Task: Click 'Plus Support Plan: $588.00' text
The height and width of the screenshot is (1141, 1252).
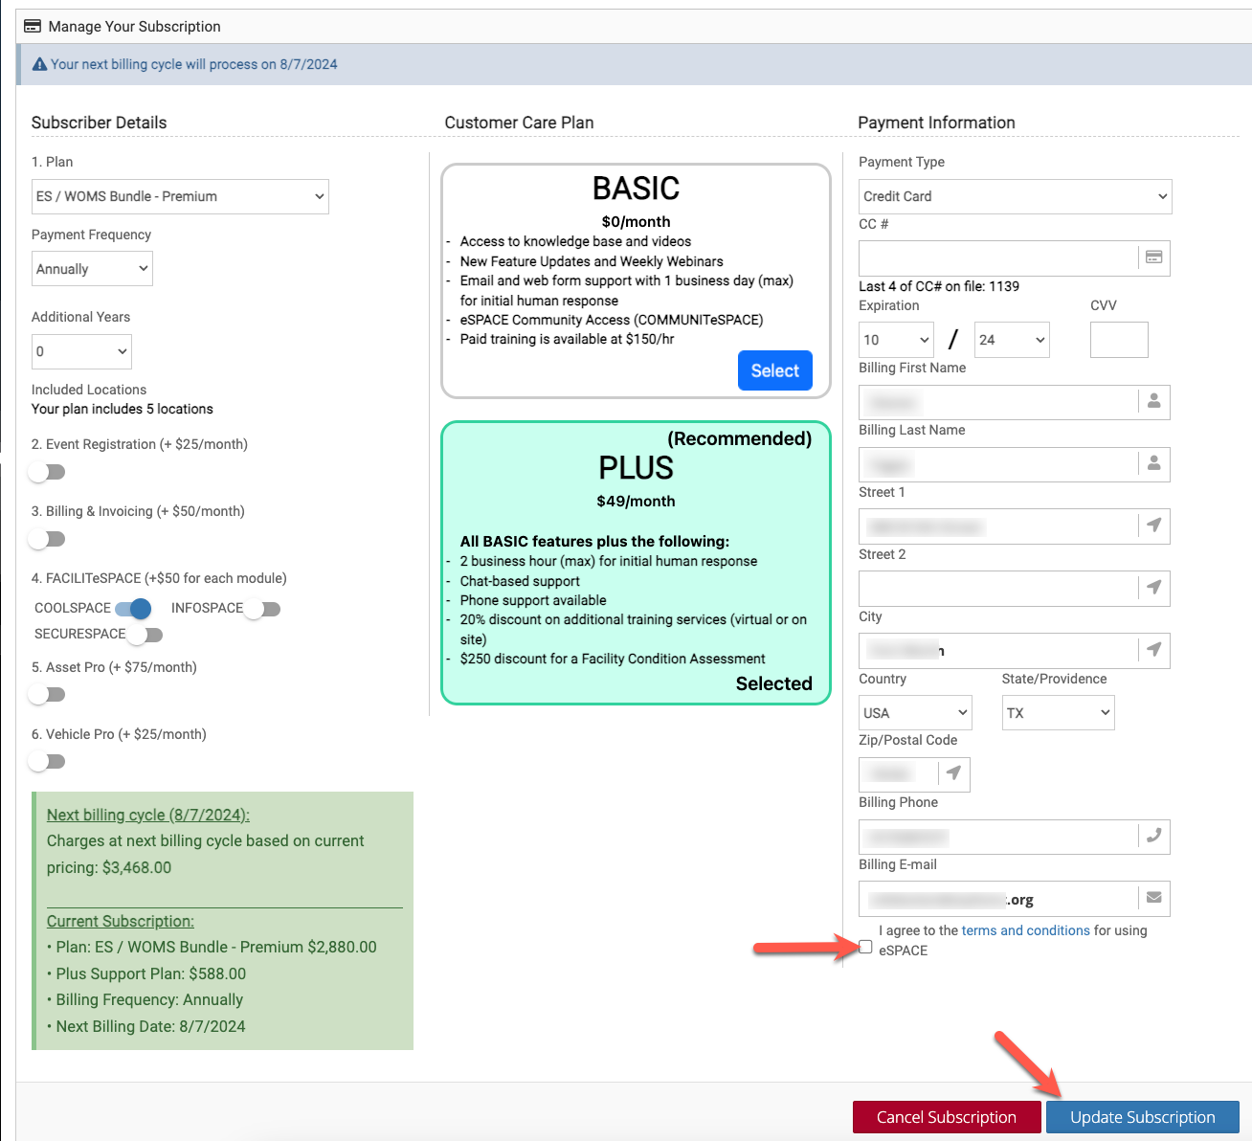Action: 150,973
